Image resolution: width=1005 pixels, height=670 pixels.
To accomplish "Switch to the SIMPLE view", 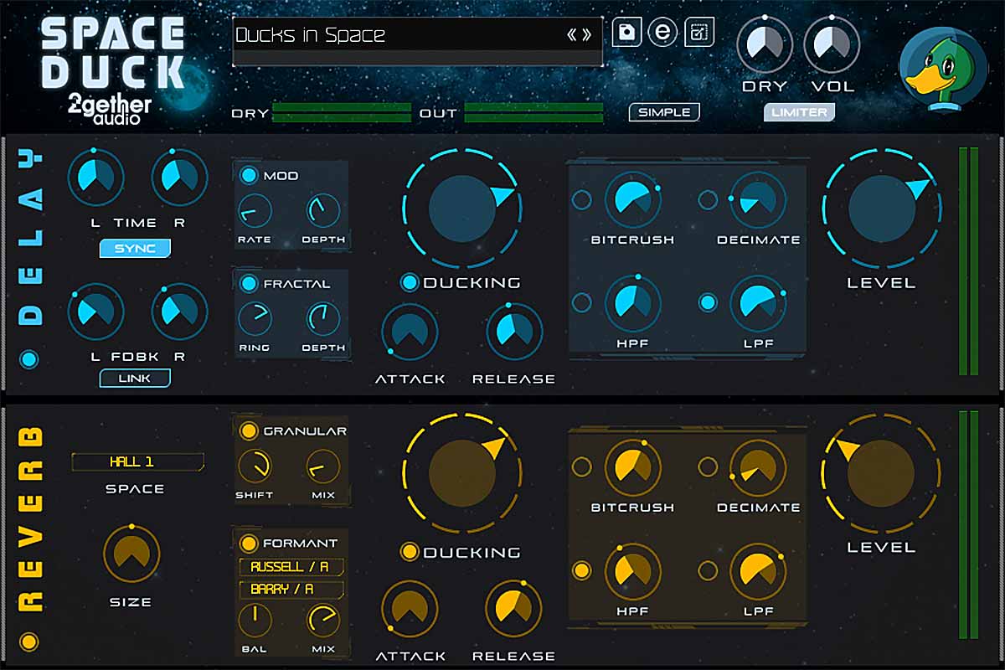I will pos(664,111).
